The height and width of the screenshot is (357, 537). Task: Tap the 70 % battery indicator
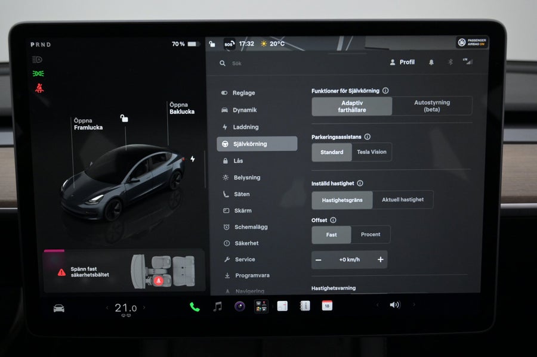(184, 44)
